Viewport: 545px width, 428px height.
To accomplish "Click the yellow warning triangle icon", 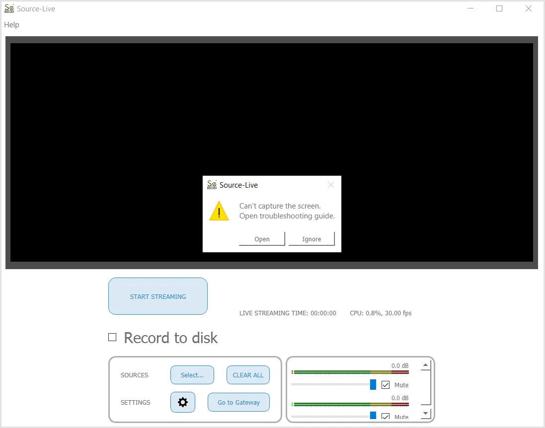I will click(x=219, y=211).
